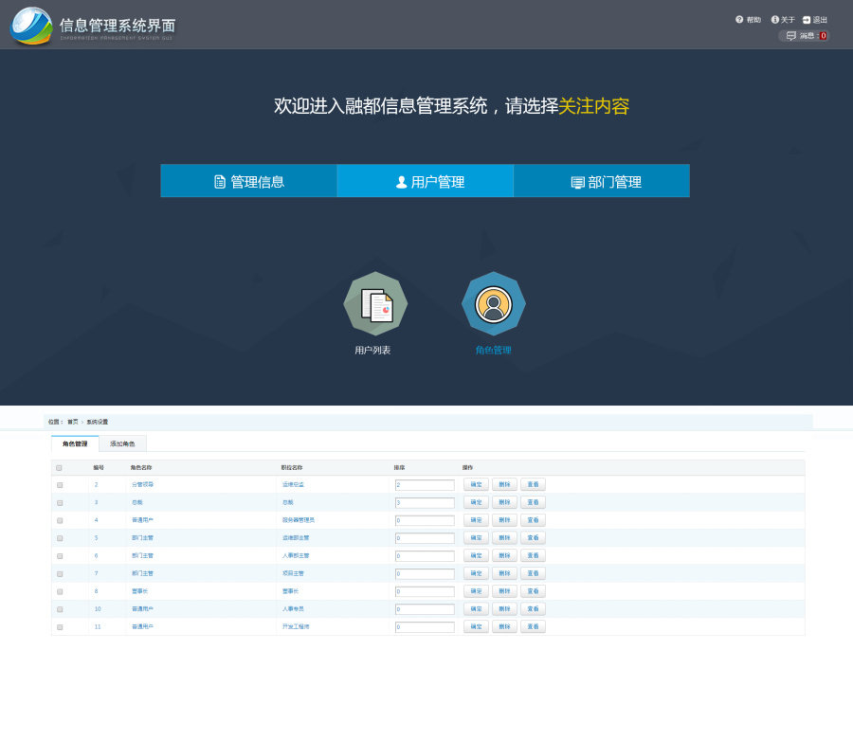Click the system logo at top-left
This screenshot has height=741, width=853.
[x=28, y=24]
